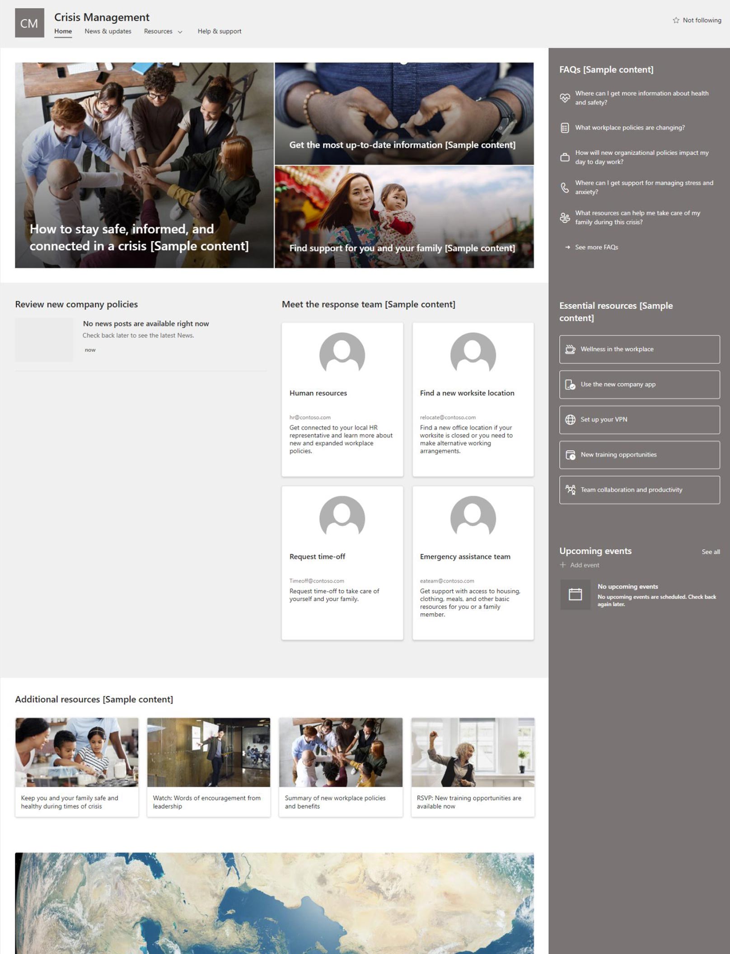Open the Home navigation tab
Image resolution: width=730 pixels, height=954 pixels.
63,31
